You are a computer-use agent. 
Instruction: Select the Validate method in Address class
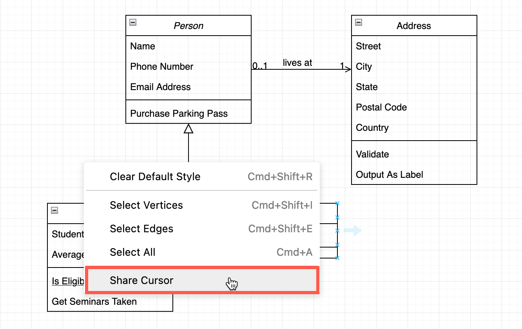372,154
